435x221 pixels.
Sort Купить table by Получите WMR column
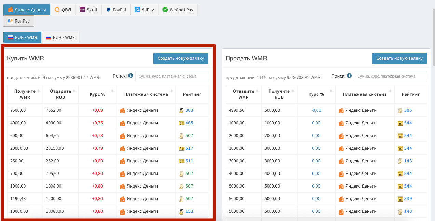(x=25, y=94)
